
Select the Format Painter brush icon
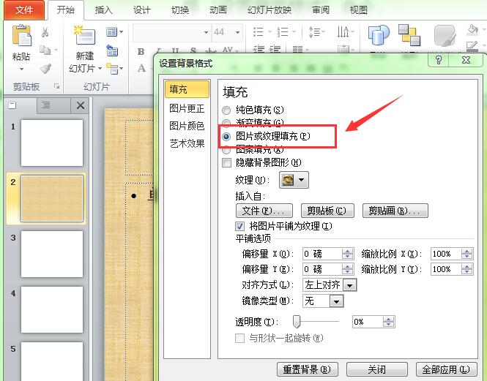click(x=45, y=68)
